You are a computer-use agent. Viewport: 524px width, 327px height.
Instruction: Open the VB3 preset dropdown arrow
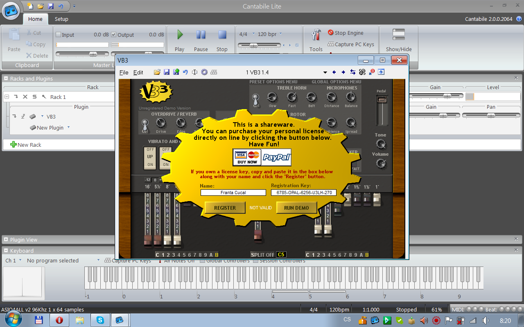325,72
